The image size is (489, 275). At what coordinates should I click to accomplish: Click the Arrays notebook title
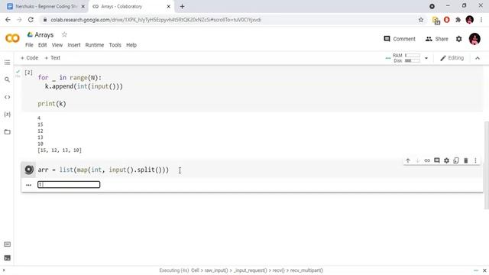(x=44, y=34)
